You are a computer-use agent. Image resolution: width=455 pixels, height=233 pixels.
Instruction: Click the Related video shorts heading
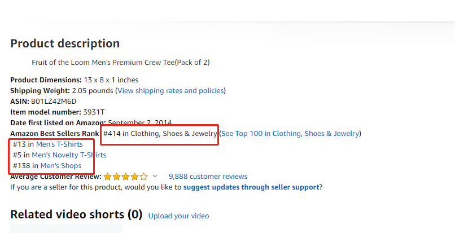point(76,214)
